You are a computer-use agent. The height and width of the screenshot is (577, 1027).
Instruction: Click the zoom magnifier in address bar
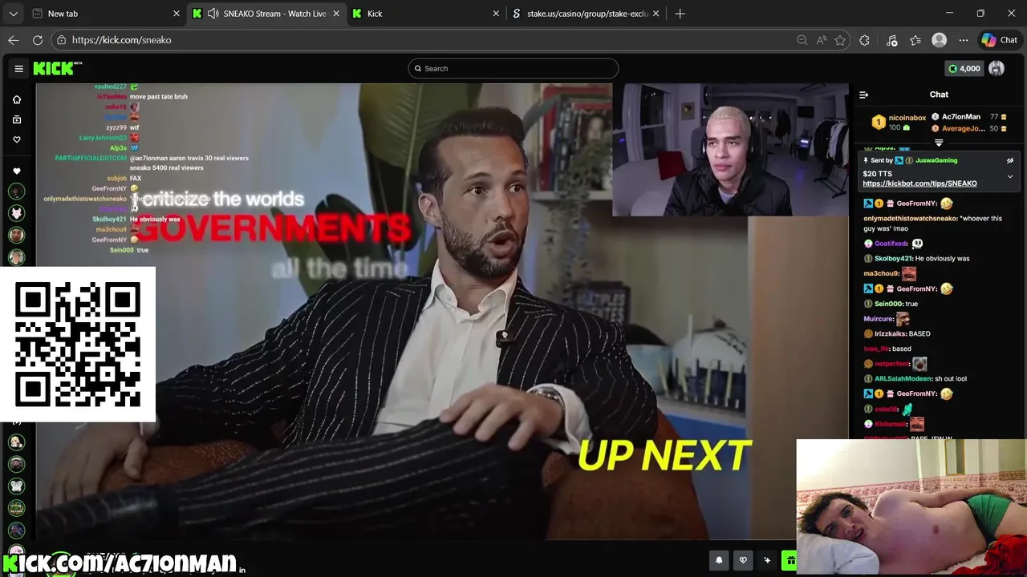[802, 40]
